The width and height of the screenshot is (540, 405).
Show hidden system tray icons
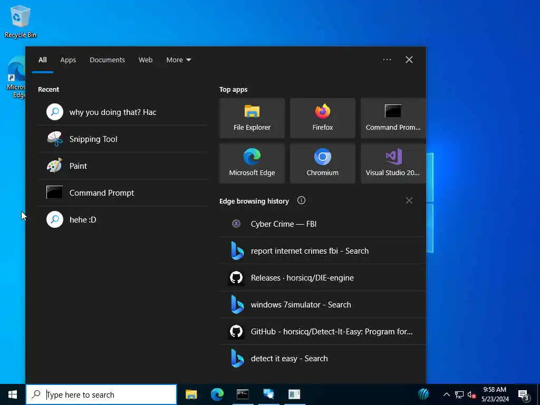(446, 394)
